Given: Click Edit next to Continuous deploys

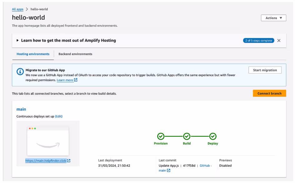Looking at the screenshot, I should tap(59, 116).
